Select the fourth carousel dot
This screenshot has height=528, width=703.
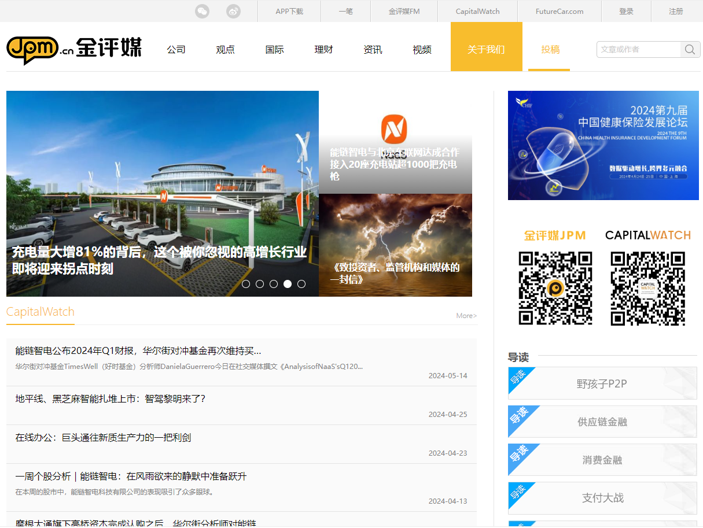coord(288,284)
